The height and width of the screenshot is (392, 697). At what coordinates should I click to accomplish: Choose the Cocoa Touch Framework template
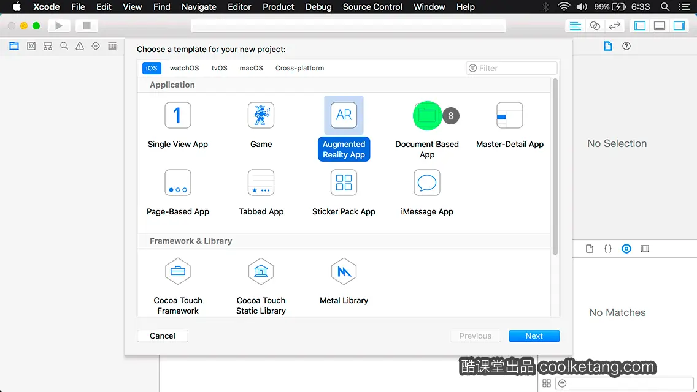[x=178, y=286]
